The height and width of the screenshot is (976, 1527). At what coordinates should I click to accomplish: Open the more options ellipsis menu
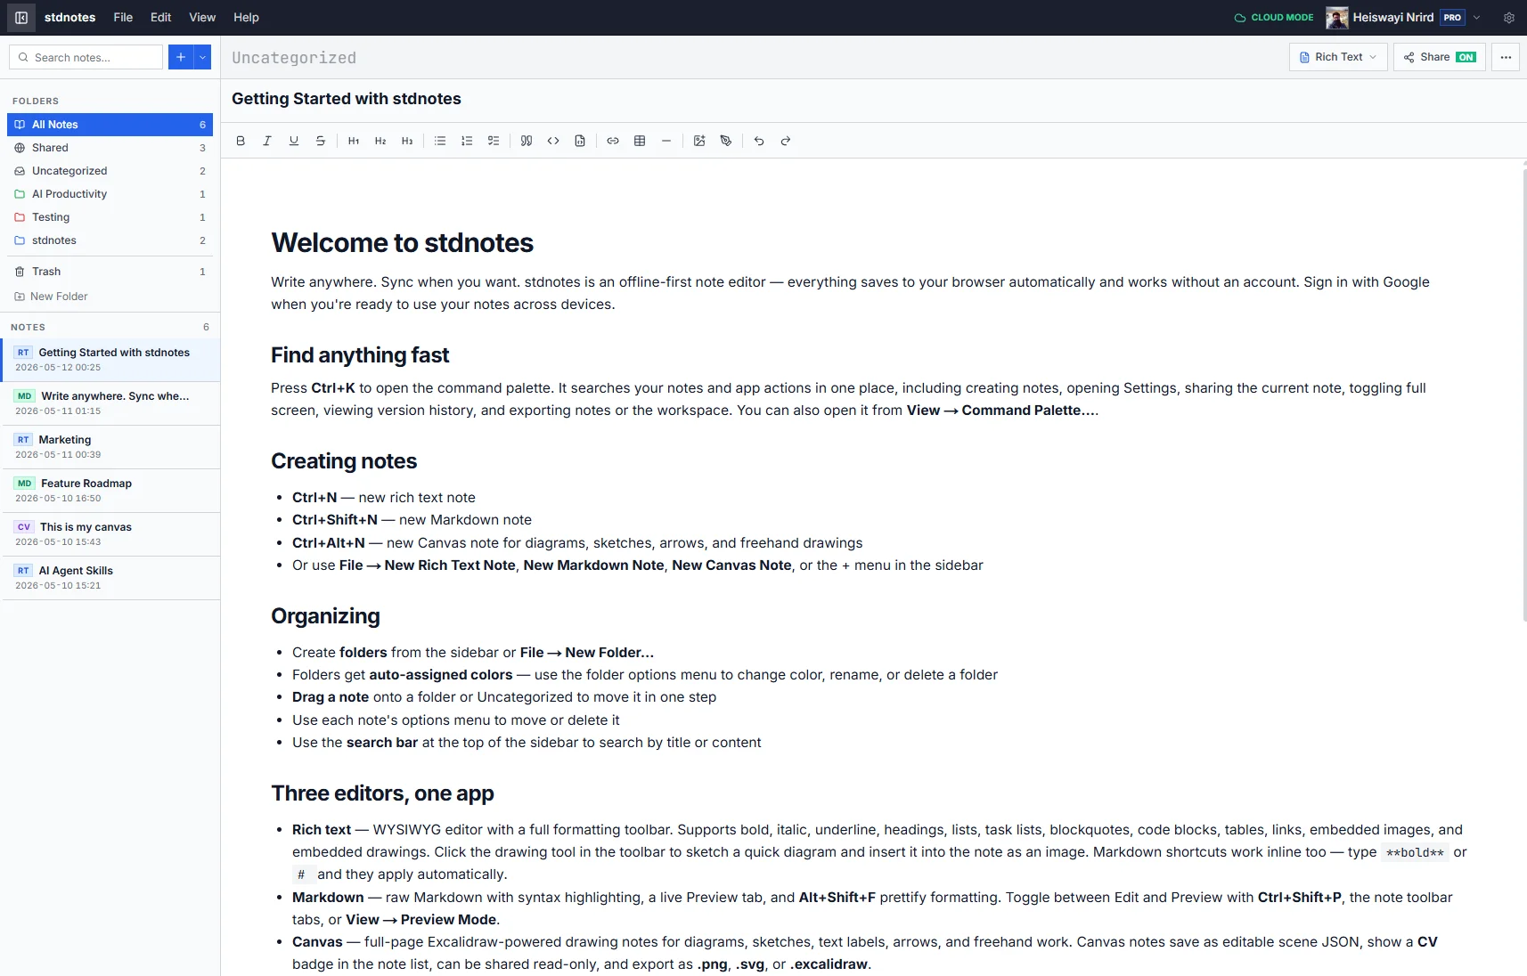tap(1506, 57)
